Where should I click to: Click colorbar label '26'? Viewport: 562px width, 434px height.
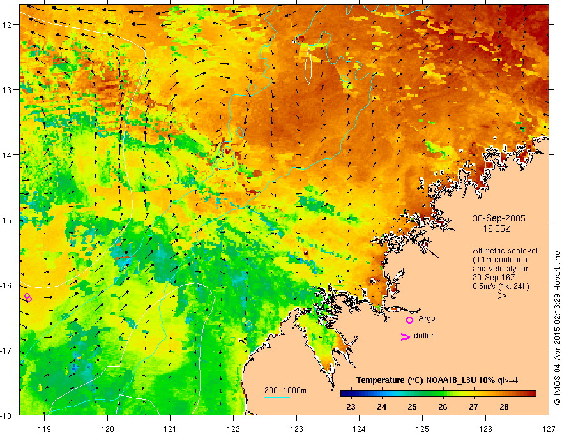pyautogui.click(x=443, y=407)
